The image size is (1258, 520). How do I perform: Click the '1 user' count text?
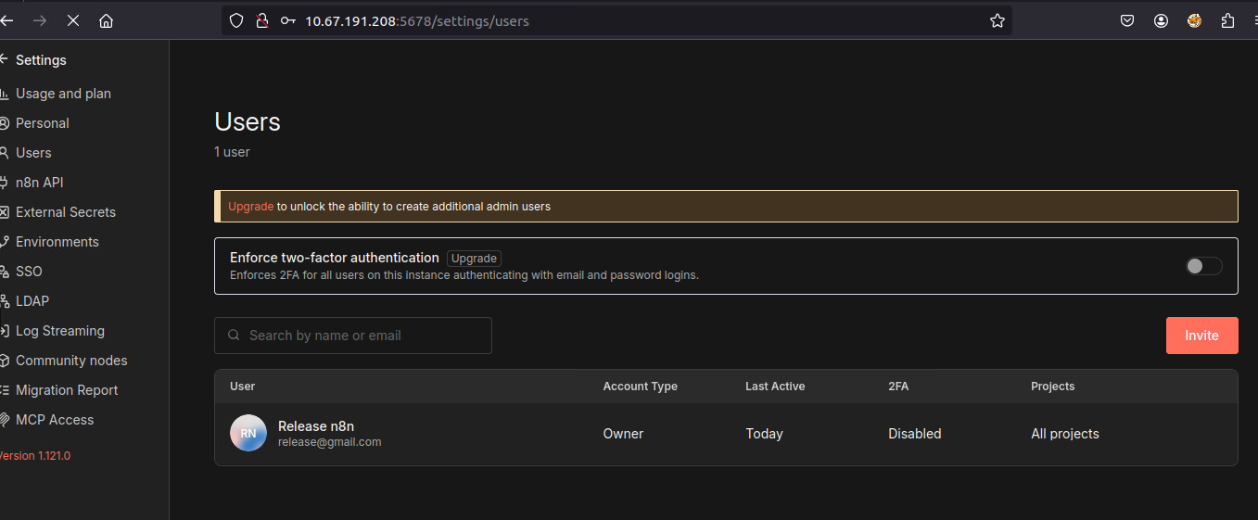click(232, 152)
